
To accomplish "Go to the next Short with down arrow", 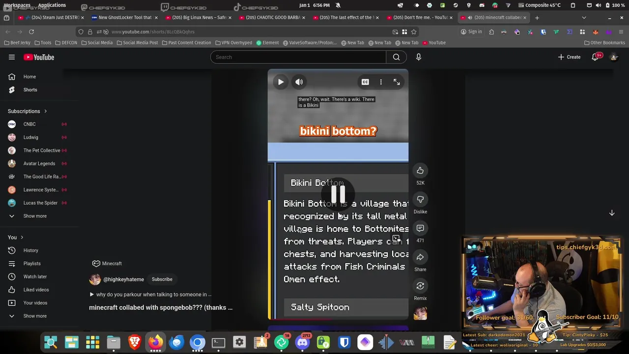I will point(612,213).
